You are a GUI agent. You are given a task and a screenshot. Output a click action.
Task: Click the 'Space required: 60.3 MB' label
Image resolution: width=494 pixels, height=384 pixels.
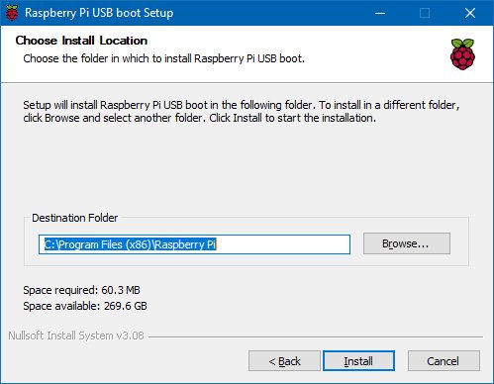click(x=81, y=290)
